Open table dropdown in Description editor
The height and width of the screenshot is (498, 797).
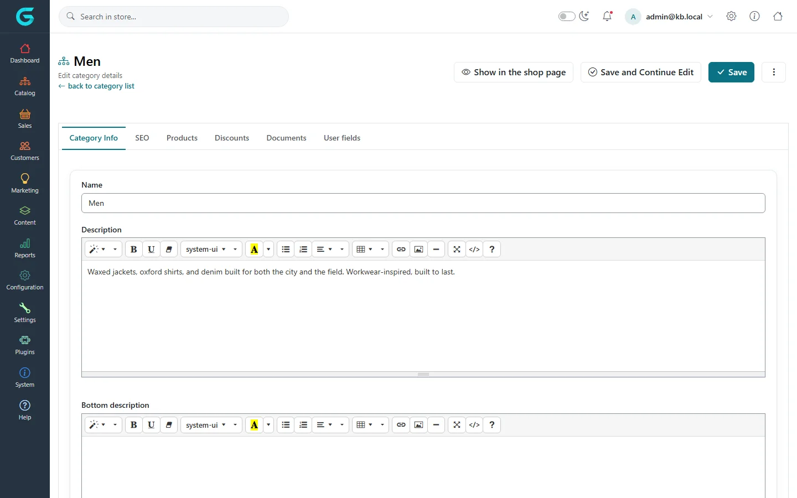(x=370, y=249)
